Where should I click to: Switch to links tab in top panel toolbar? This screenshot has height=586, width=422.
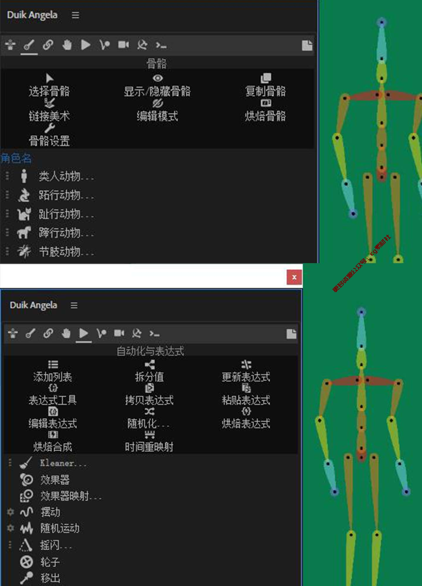[48, 45]
